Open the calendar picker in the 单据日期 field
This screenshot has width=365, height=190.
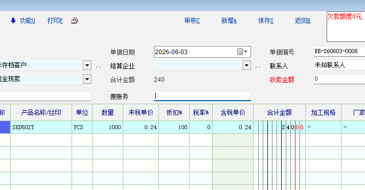242,52
